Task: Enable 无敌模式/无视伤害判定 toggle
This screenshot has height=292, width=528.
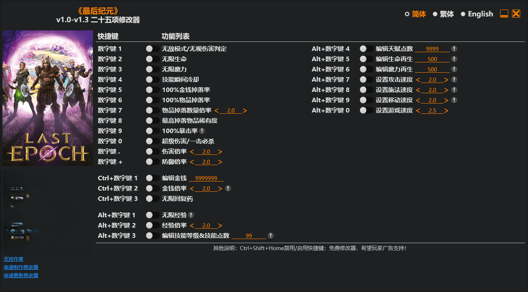Action: pyautogui.click(x=153, y=49)
